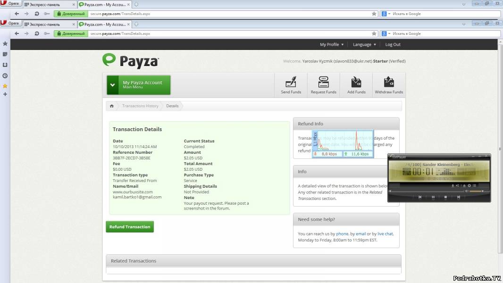Image resolution: width=503 pixels, height=283 pixels.
Task: Pause playback in KMPlayer
Action: [x=433, y=197]
